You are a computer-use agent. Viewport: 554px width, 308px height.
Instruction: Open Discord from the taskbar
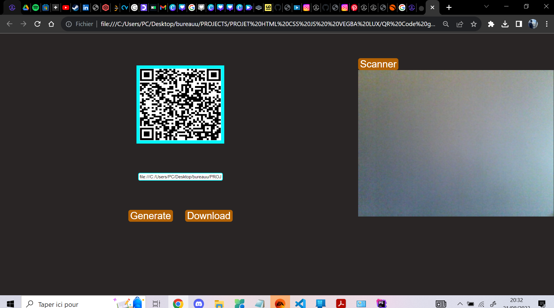(198, 303)
